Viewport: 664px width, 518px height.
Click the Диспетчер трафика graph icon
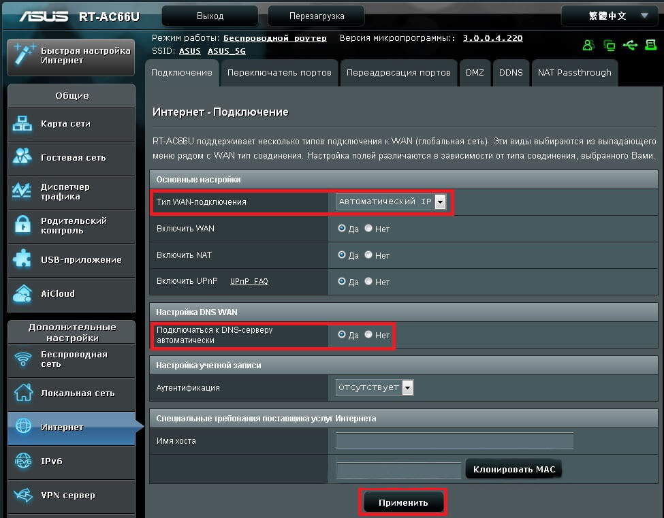(x=22, y=191)
